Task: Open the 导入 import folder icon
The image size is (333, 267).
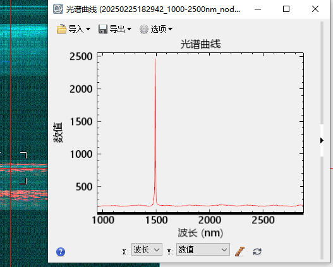Action: point(61,29)
